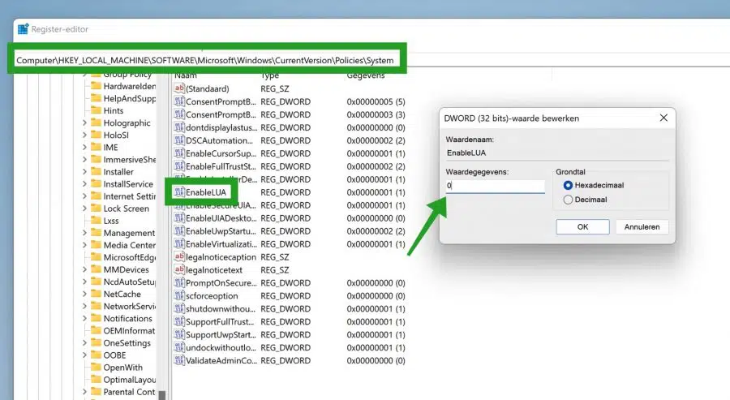This screenshot has width=730, height=400.
Task: Close the DWORD bewerken dialog
Action: pos(663,118)
